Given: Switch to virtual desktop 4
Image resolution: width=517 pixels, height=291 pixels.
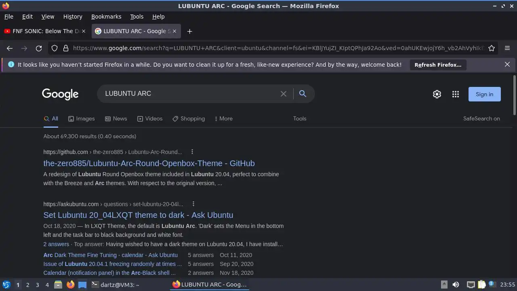Looking at the screenshot, I should click(47, 285).
